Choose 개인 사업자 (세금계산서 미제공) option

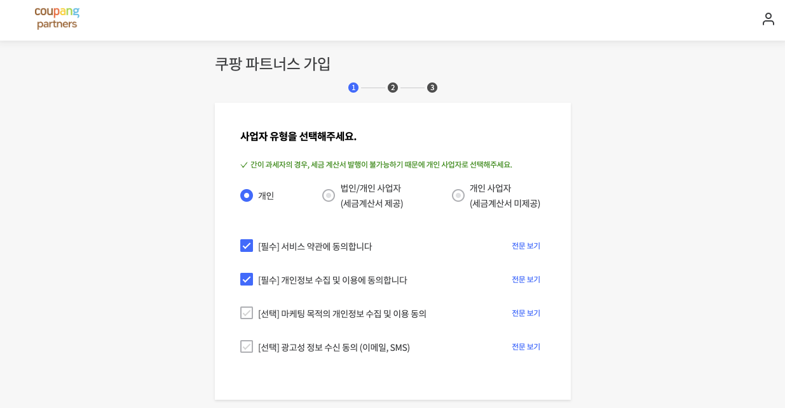pyautogui.click(x=458, y=195)
